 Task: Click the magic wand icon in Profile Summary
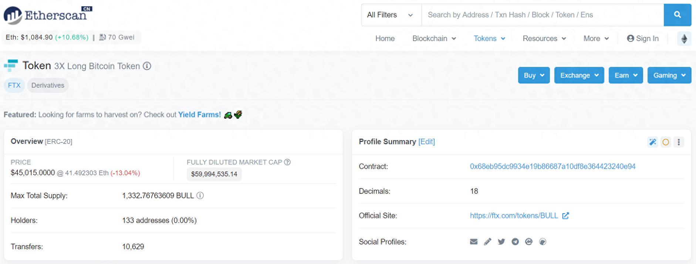pyautogui.click(x=652, y=142)
